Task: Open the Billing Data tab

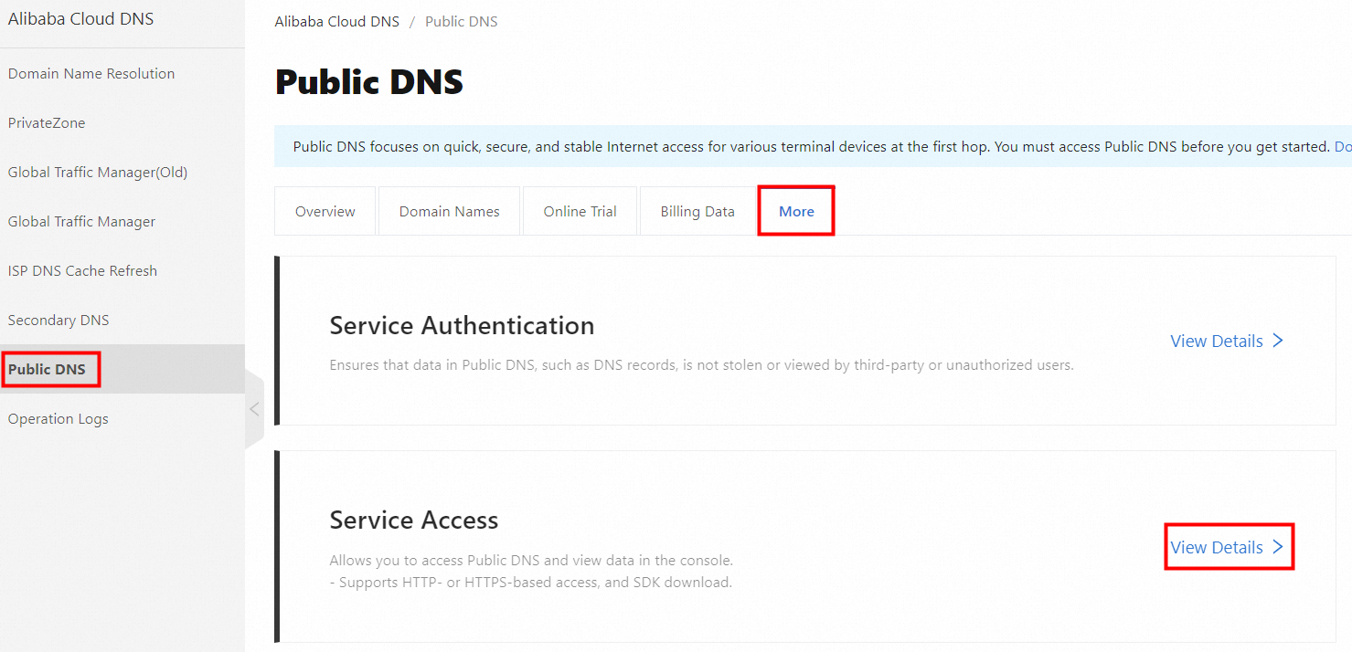Action: coord(697,211)
